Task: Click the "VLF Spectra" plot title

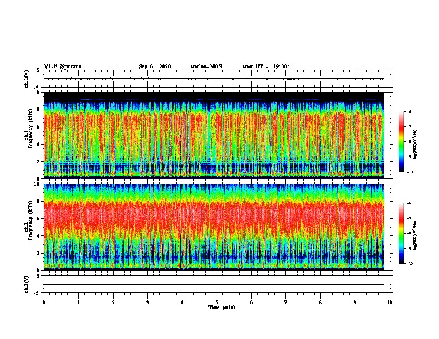Action: [x=63, y=66]
